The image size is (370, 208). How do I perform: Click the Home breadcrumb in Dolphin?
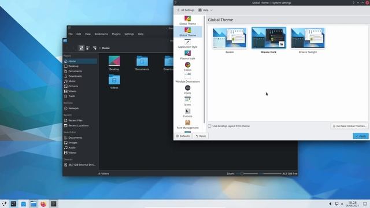coord(106,48)
